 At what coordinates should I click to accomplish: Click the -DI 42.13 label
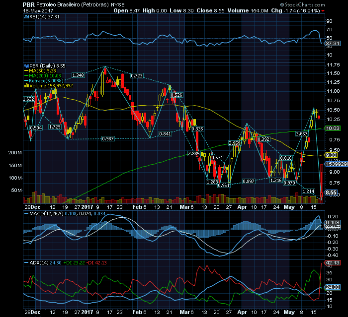pos(96,263)
